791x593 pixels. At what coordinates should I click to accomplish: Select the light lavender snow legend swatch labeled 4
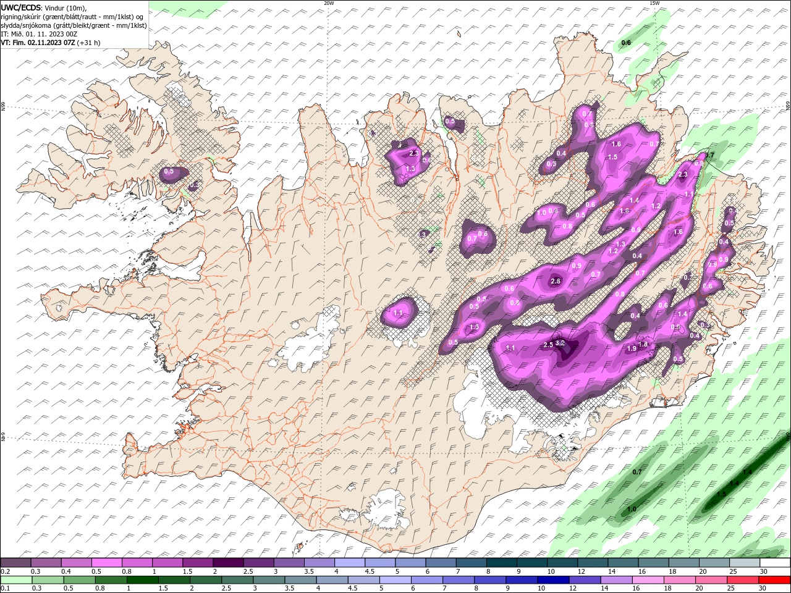click(x=349, y=563)
